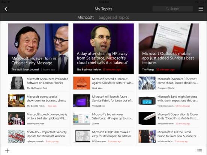This screenshot has height=155, width=207.
Task: Click 'MSPoweruser' source label
Action: [x=99, y=141]
